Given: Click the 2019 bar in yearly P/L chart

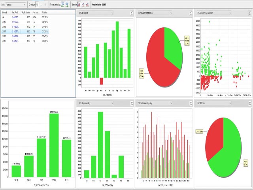Looking at the screenshot, I should [66, 158].
